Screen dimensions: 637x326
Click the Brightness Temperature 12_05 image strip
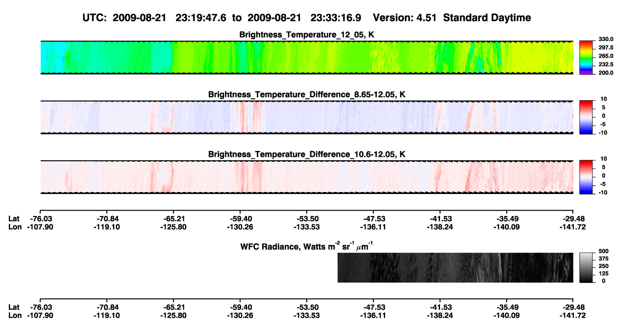(x=306, y=58)
